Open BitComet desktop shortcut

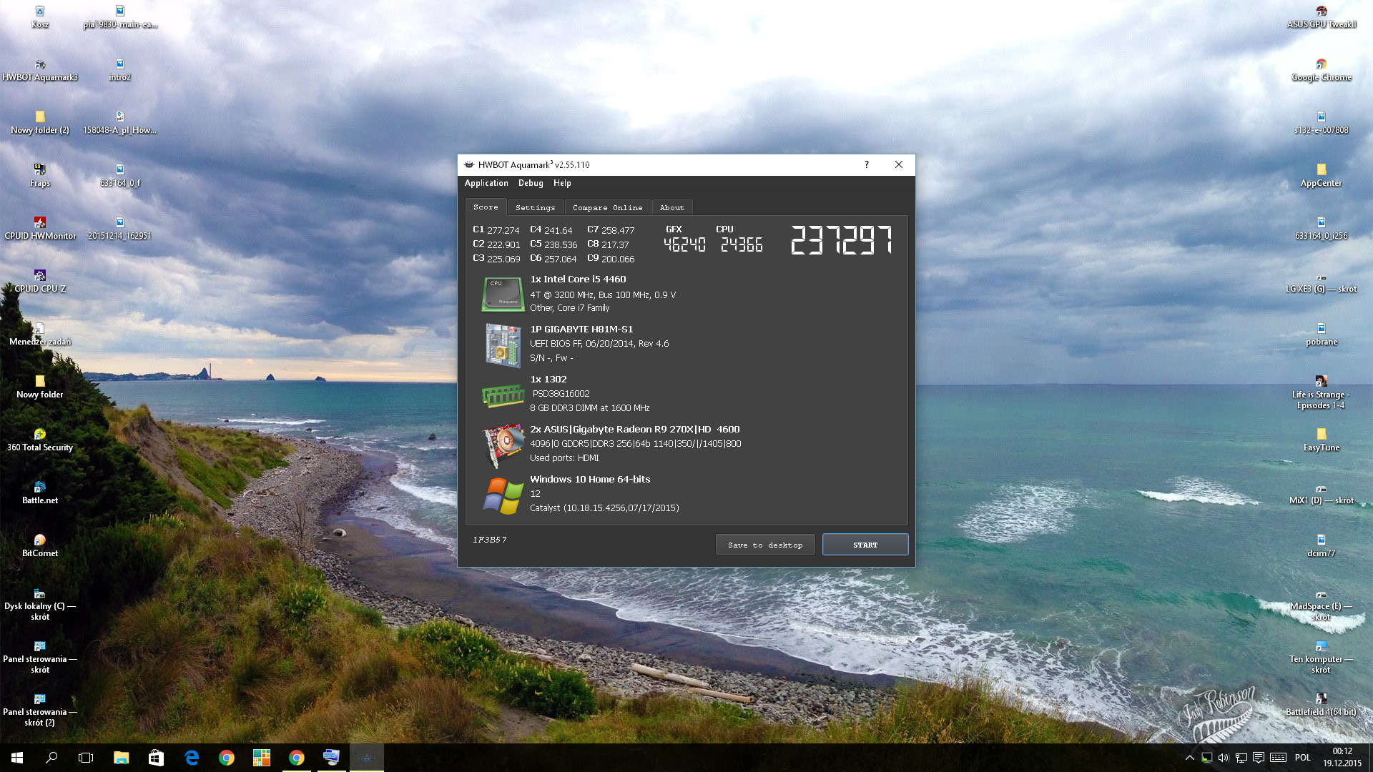(40, 546)
